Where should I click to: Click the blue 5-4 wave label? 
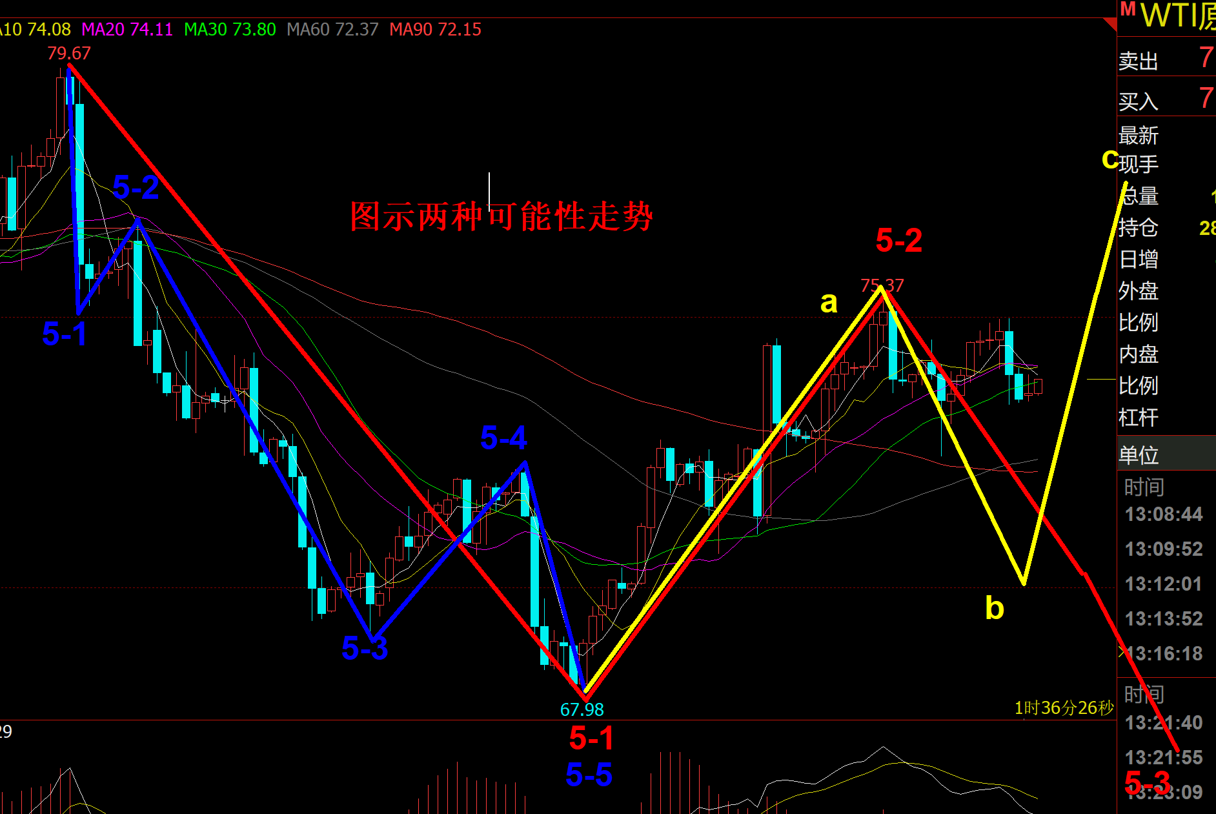503,438
